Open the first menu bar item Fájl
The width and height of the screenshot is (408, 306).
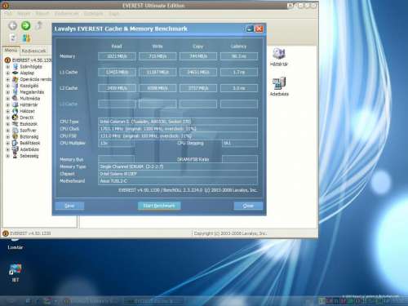click(8, 13)
